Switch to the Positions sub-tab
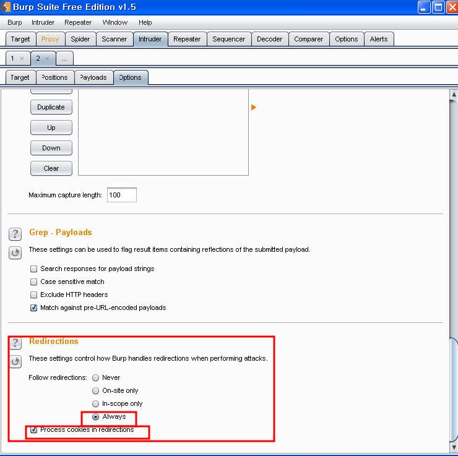The width and height of the screenshot is (458, 456). [x=55, y=77]
